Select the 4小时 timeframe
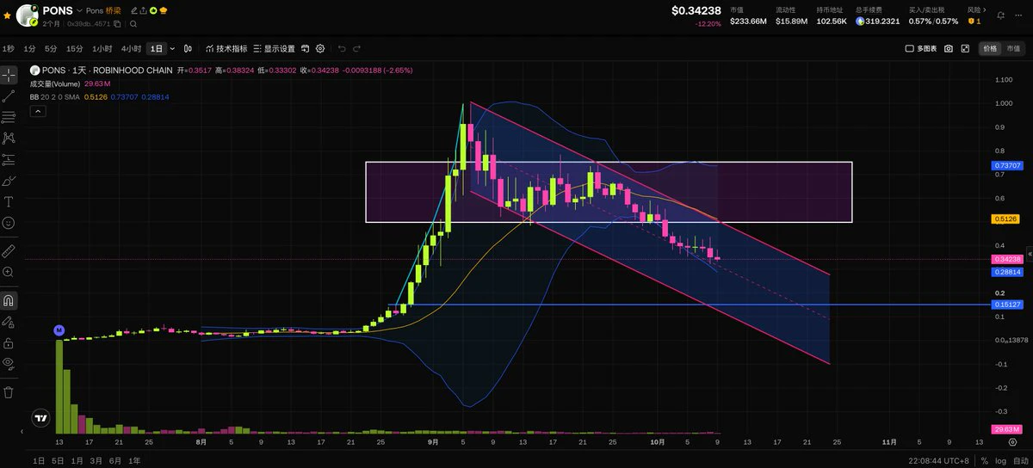 [131, 49]
